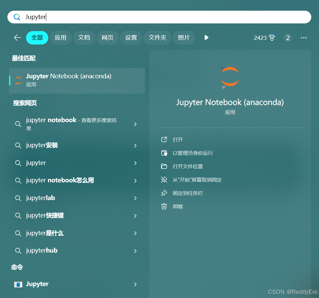Click the Jupyter command window icon
Screen dimensions: 319x298
[18, 284]
